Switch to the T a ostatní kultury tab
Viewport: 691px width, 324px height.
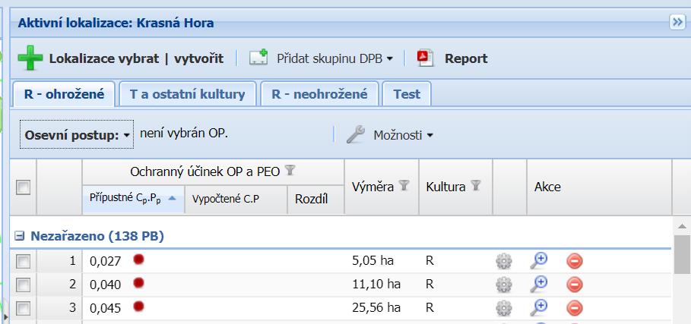click(x=188, y=94)
